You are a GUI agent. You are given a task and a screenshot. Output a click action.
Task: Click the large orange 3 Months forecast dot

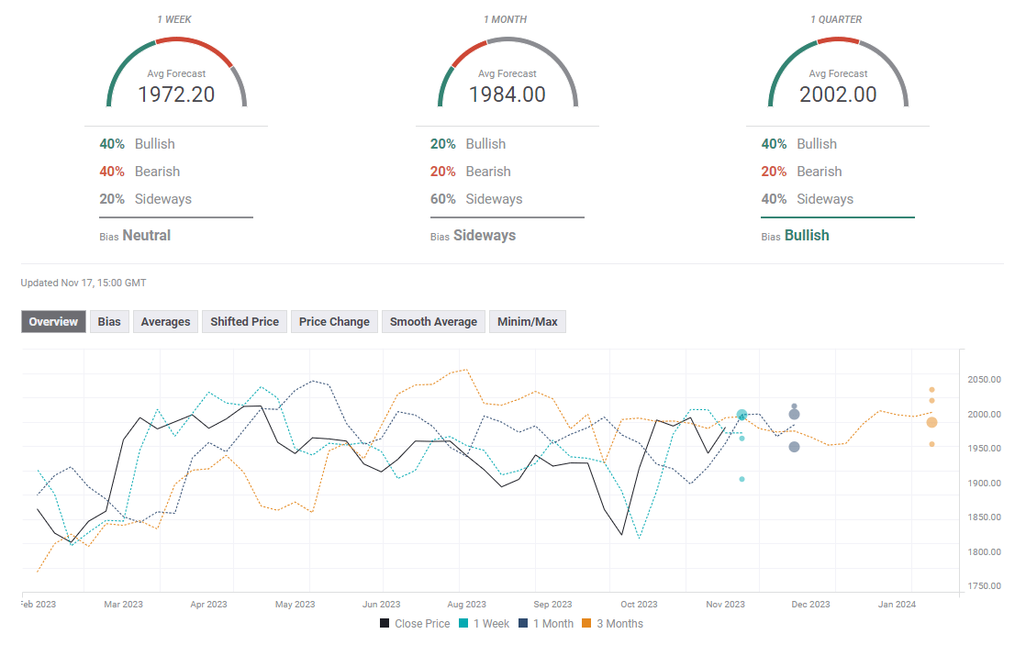click(x=931, y=422)
